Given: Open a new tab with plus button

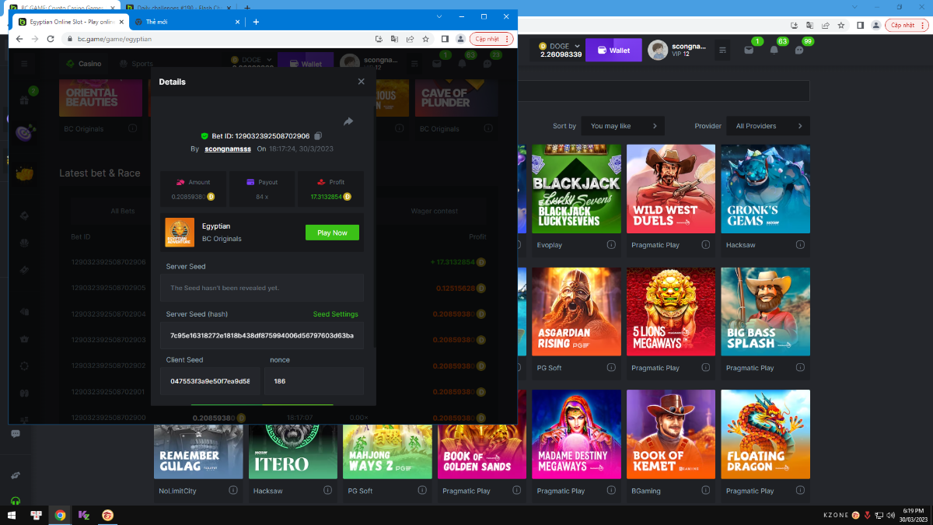Looking at the screenshot, I should (x=256, y=22).
